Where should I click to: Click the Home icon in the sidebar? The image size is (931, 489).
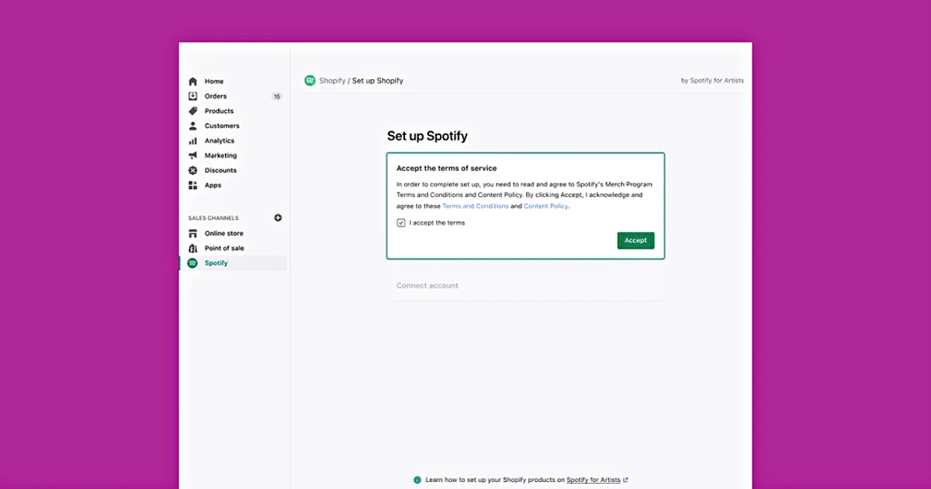pyautogui.click(x=193, y=81)
